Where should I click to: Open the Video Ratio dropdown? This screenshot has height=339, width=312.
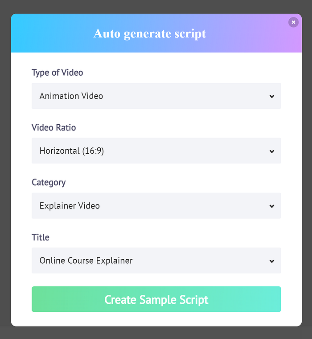pos(156,151)
